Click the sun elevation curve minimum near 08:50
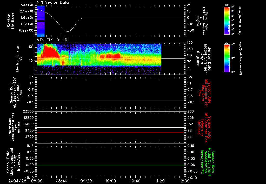The height and width of the screenshot is (184, 266). (68, 31)
